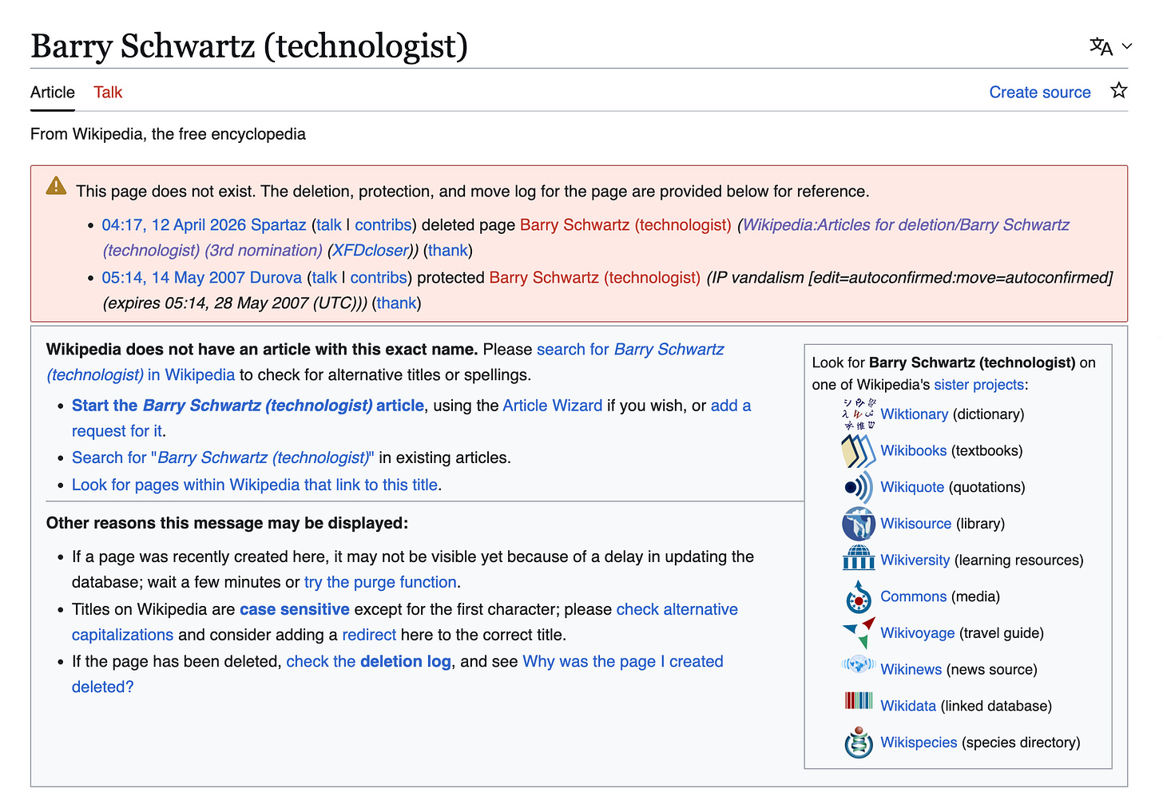This screenshot has height=808, width=1163.
Task: Follow the XFDcloser link
Action: pos(371,251)
